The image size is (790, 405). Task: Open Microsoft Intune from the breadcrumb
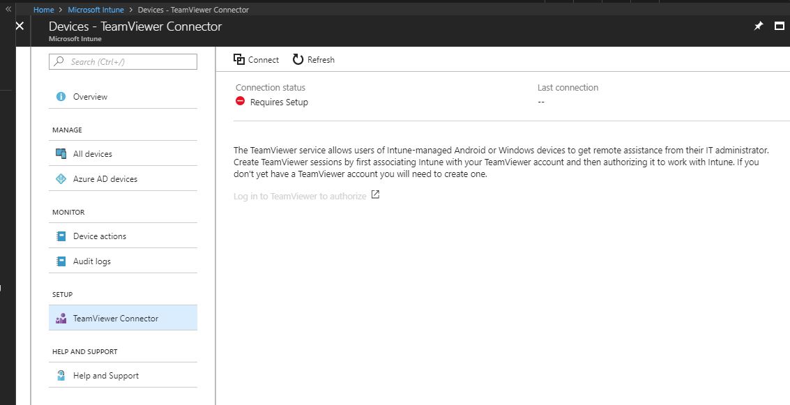pos(96,9)
